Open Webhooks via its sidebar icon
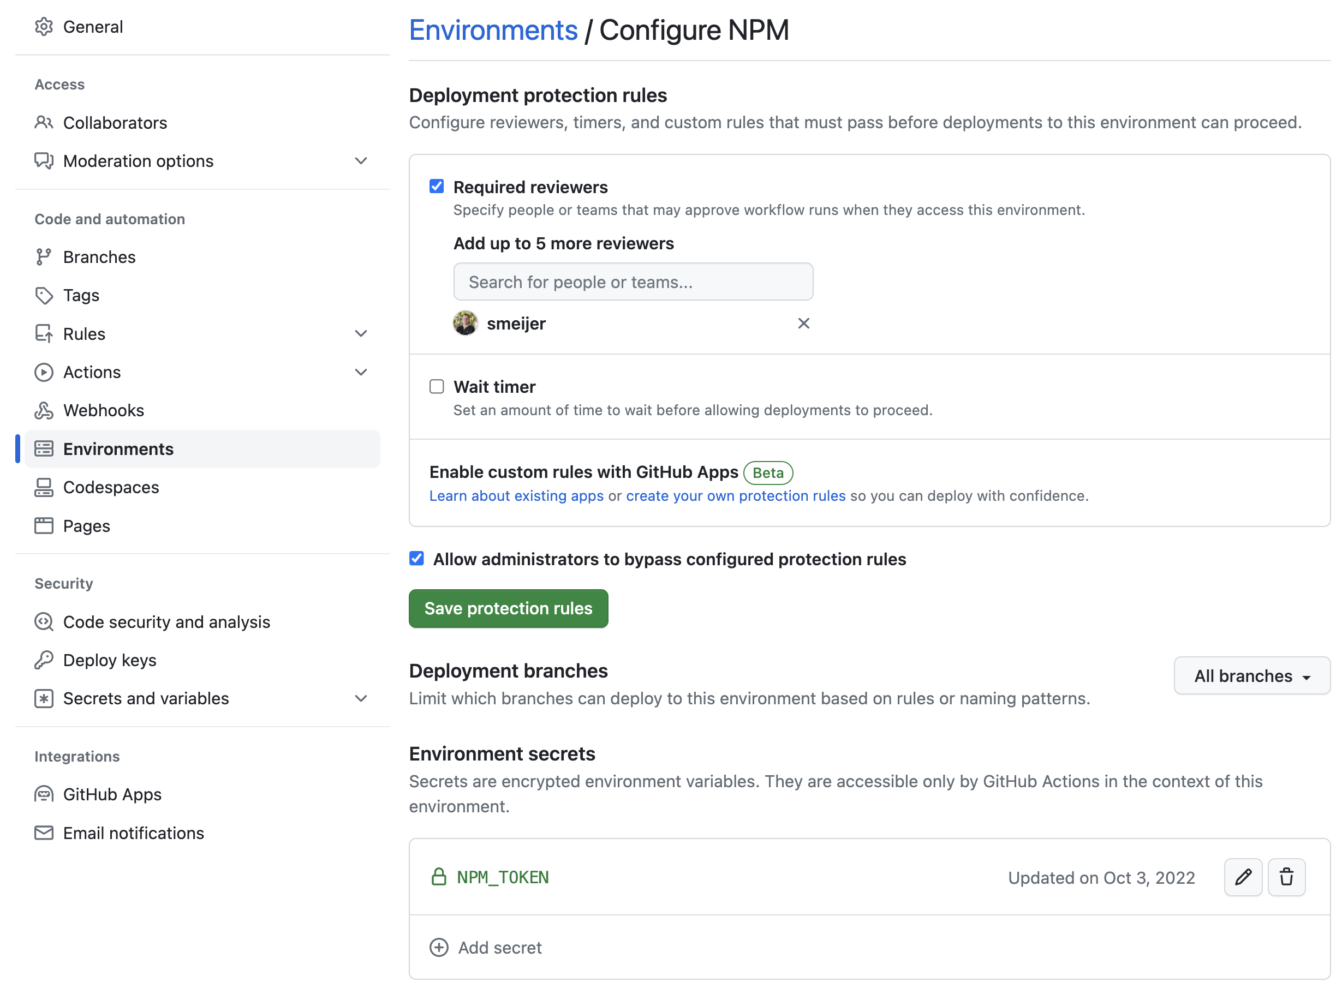1336x994 pixels. (44, 410)
